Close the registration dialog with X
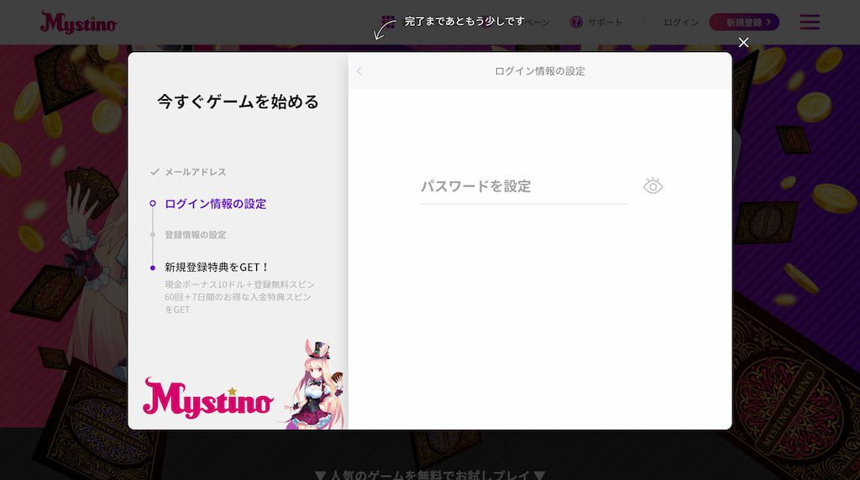 743,42
